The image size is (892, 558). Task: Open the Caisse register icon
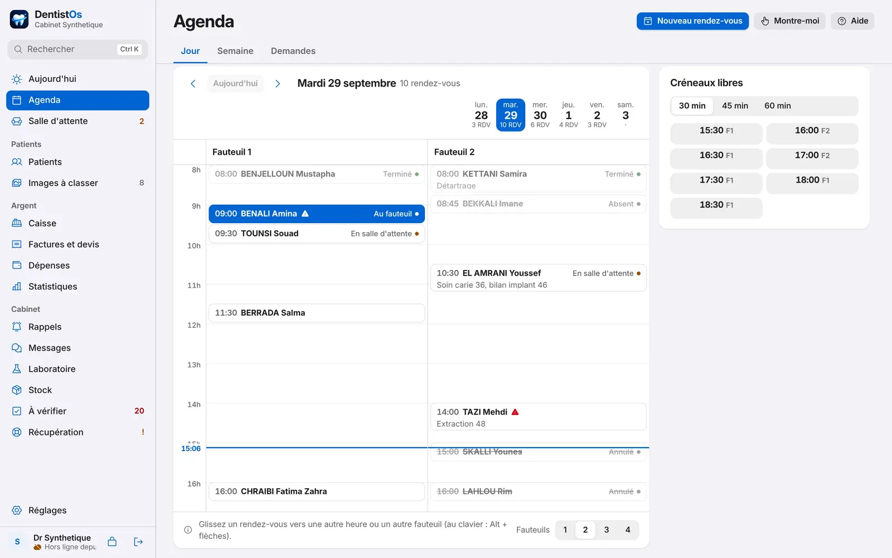click(17, 223)
